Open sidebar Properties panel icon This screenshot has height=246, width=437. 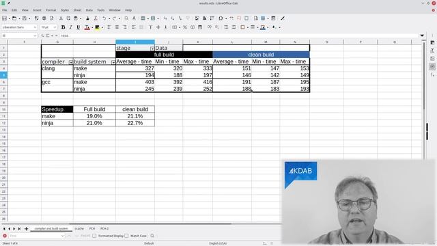[x=432, y=42]
